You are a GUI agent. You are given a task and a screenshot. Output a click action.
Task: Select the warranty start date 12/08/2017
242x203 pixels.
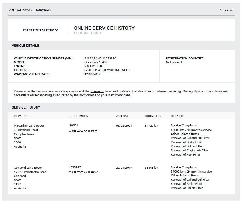(93, 74)
